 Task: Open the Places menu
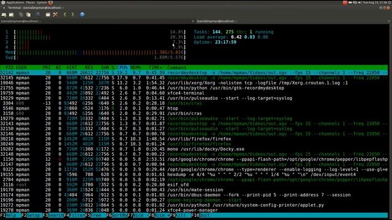31,2
